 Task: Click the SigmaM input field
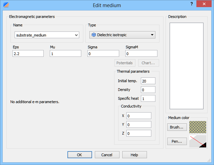pyautogui.click(x=141, y=53)
